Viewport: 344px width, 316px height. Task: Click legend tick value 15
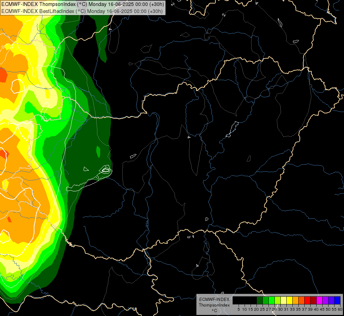point(251,309)
